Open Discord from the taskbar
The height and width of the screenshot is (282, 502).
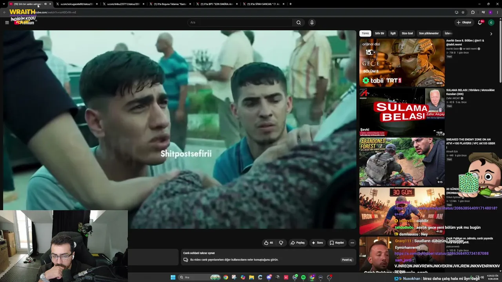[269, 277]
